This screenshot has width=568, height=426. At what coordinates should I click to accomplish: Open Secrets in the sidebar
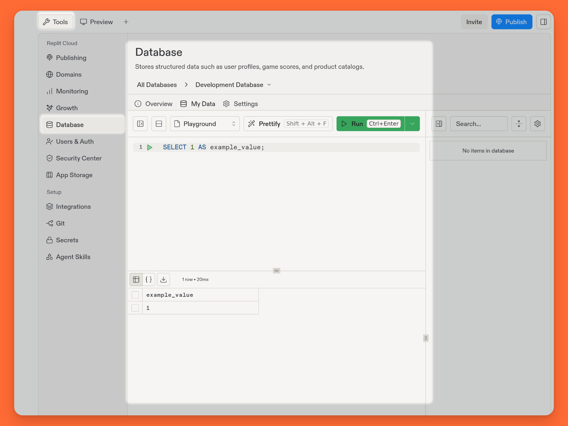tap(82, 240)
